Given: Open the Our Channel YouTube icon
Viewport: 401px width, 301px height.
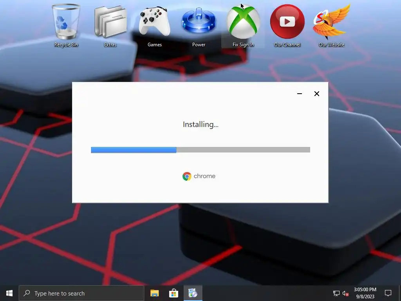Looking at the screenshot, I should 287,25.
